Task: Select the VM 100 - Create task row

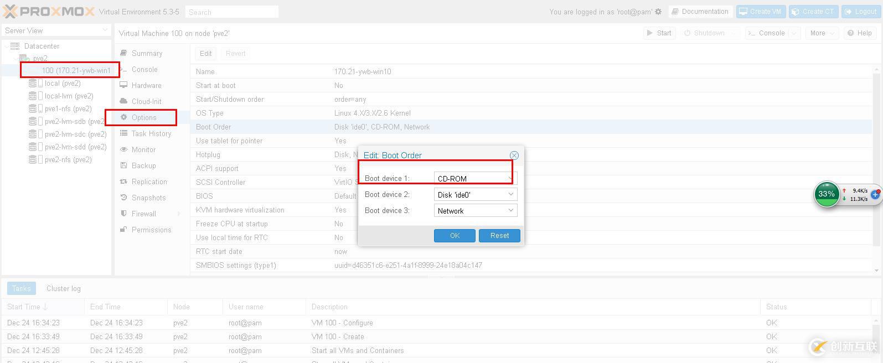Action: pos(437,336)
